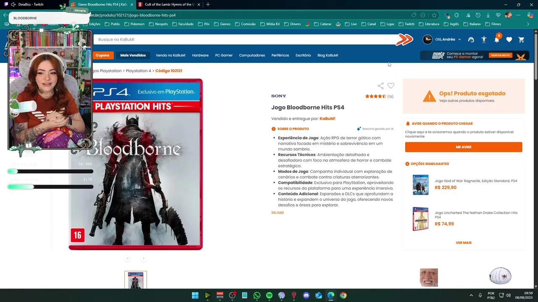538x302 pixels.
Task: Open the Playstation 4 breadcrumb link
Action: (138, 71)
